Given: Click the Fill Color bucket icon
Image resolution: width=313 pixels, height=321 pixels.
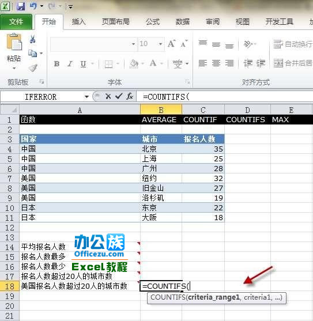Looking at the screenshot, I should click(134, 64).
